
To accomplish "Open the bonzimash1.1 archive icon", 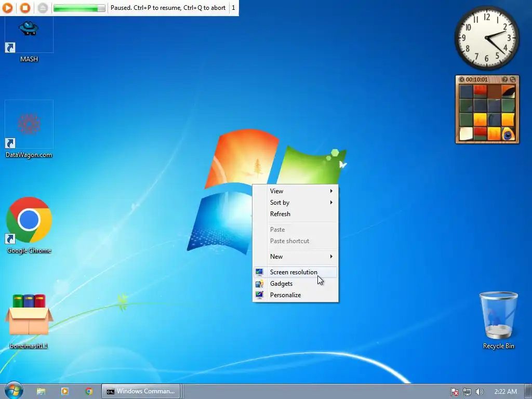I will (x=29, y=321).
